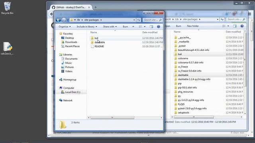Click Open in back Explorer window toolbar

[167, 26]
